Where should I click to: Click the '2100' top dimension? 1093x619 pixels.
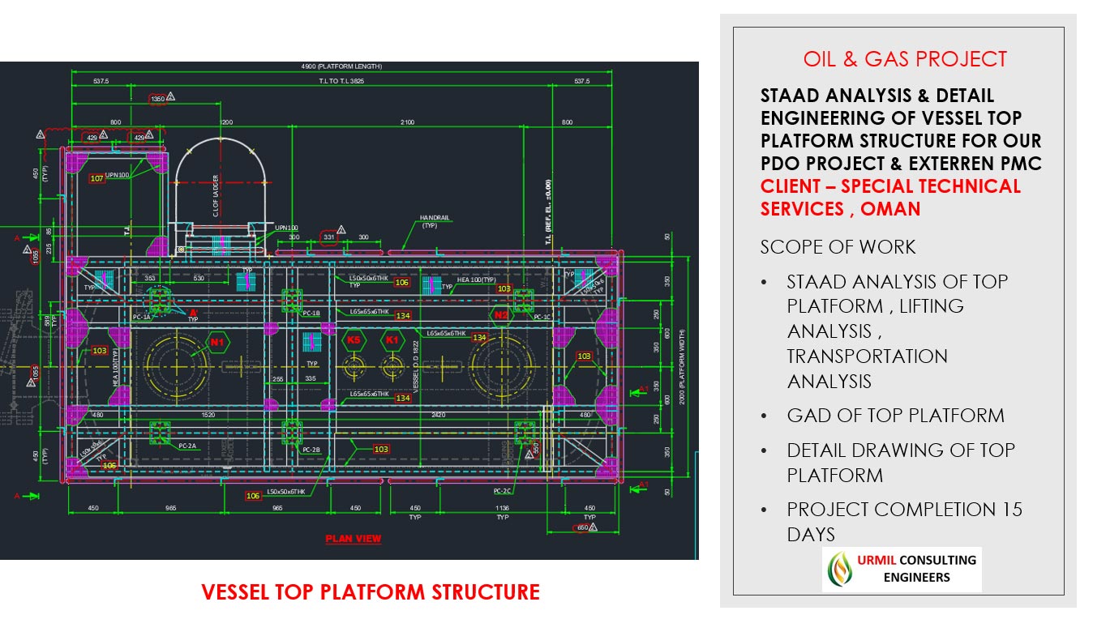(x=407, y=122)
